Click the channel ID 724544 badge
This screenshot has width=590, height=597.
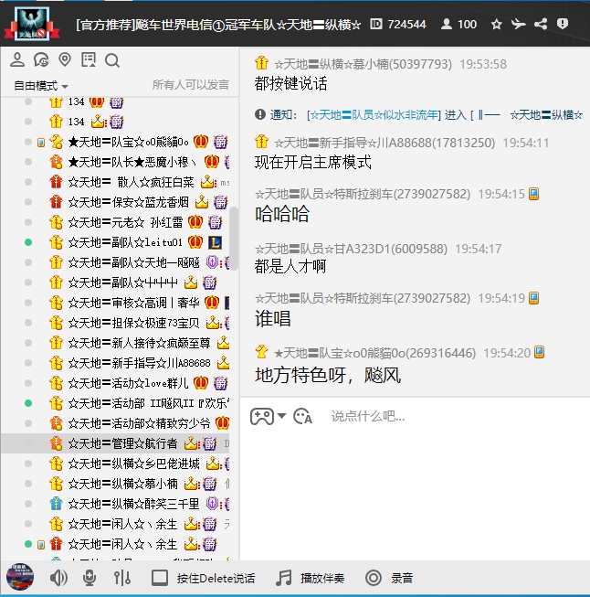click(398, 24)
